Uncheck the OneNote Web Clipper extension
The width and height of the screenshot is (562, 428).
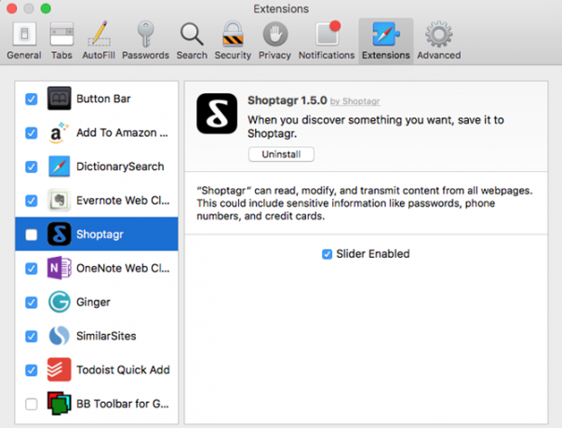(x=32, y=269)
